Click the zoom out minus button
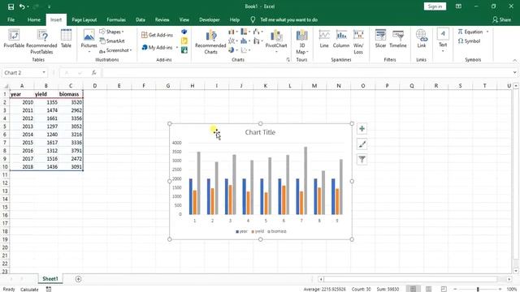Screen dimensions: 520x292 coord(455,290)
